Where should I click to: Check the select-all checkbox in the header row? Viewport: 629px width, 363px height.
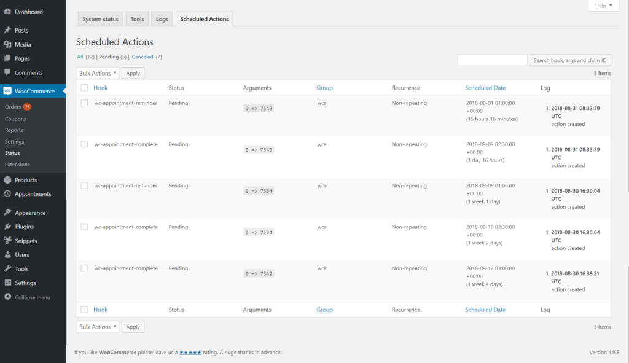tap(84, 88)
